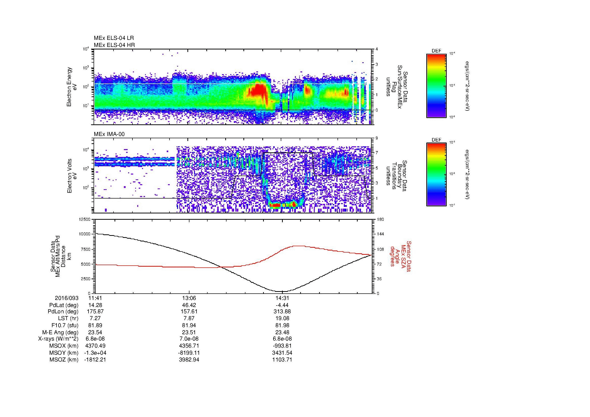The height and width of the screenshot is (417, 590).
Task: Click the F10.7 value '81.94'
Action: pyautogui.click(x=189, y=325)
